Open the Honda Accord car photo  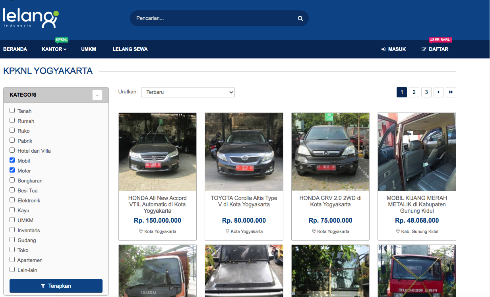pyautogui.click(x=157, y=152)
